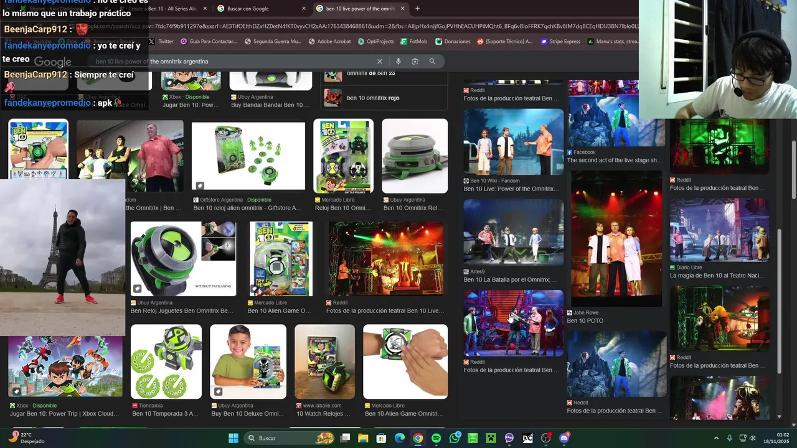
Task: Open John Rowe 'Ben 10 POTO' image
Action: point(616,238)
